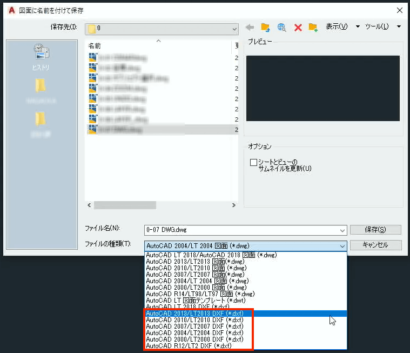Select AutoCAD 2000/LT2000 DXF (*.dxf)
This screenshot has width=410, height=353.
coord(246,339)
